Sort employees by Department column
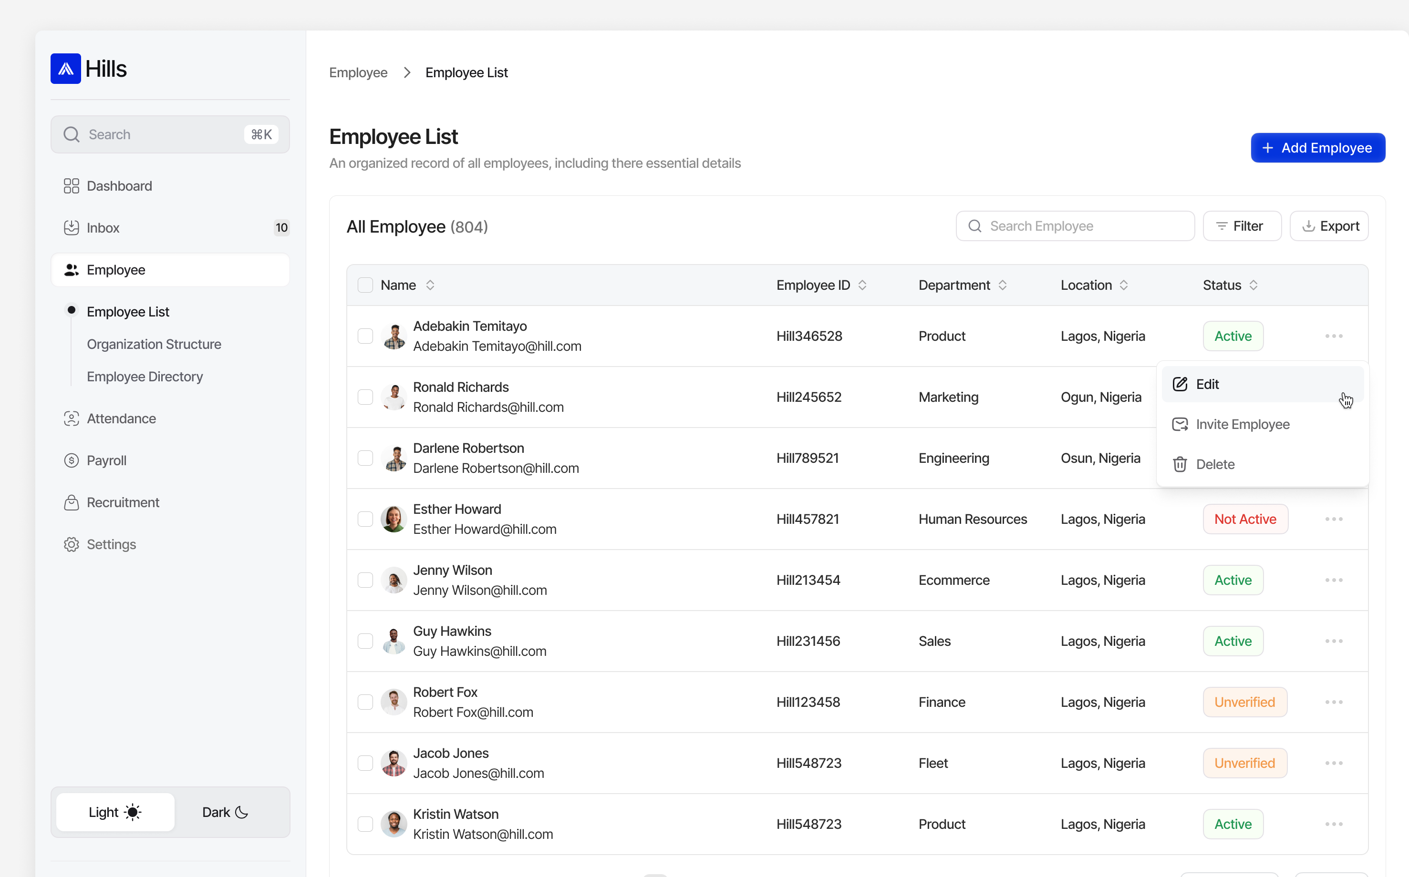 pyautogui.click(x=1004, y=285)
